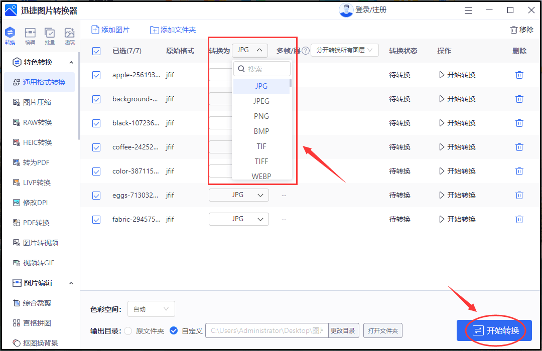The width and height of the screenshot is (542, 351).
Task: Open the 色彩空间 自动 dropdown
Action: 151,309
